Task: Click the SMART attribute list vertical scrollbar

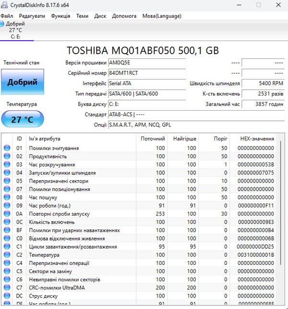Action: coord(280,203)
